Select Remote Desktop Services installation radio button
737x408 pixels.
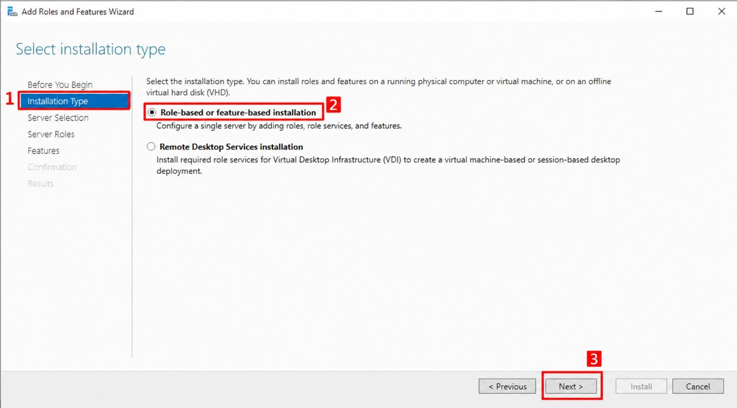point(151,146)
